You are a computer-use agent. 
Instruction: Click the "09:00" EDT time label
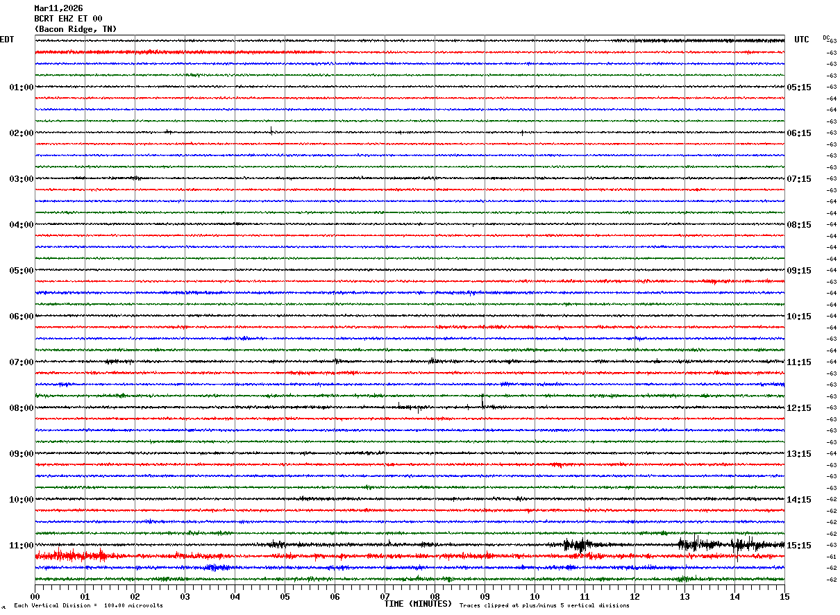[x=22, y=454]
